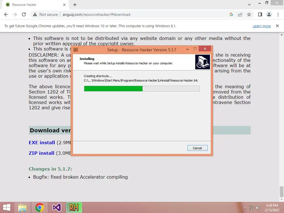Click the ZIP install download link

tap(42, 153)
